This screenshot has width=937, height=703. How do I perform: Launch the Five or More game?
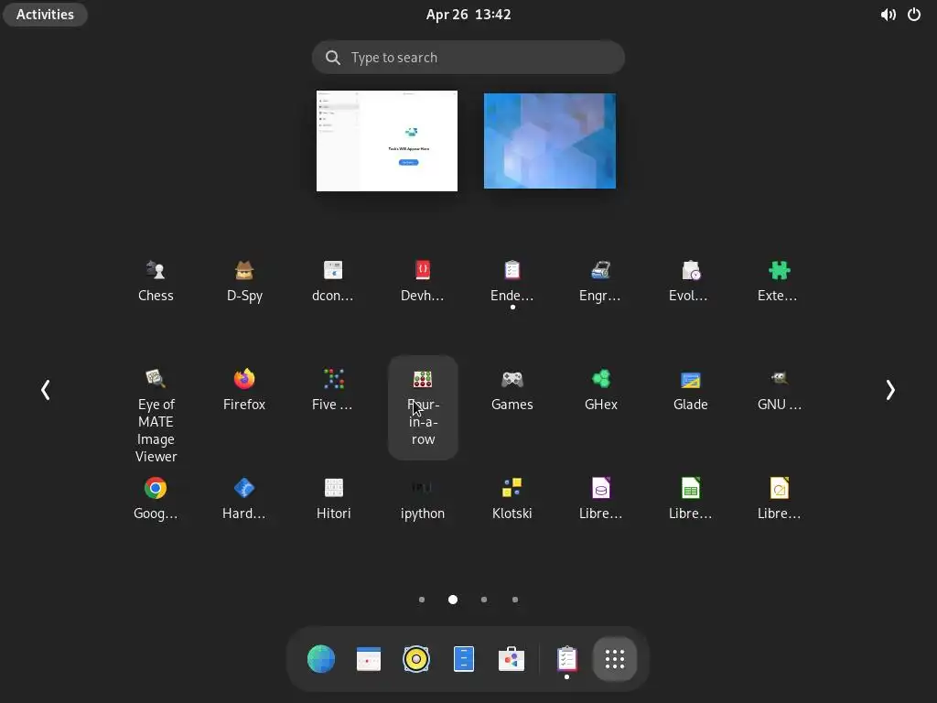point(333,390)
